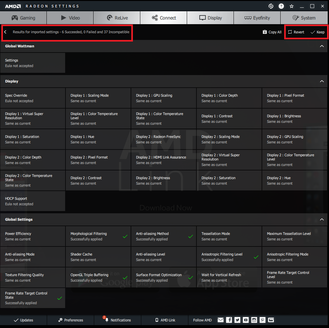Click the Tessellation Mode tile
Viewport: 329px width, 328px height.
pos(229,236)
